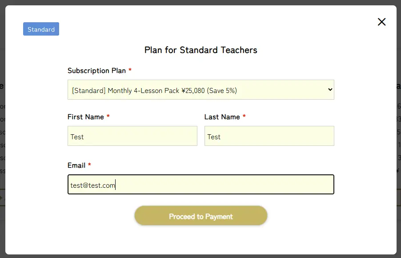Click the Proceed to Payment button
The width and height of the screenshot is (401, 258).
coord(201,216)
